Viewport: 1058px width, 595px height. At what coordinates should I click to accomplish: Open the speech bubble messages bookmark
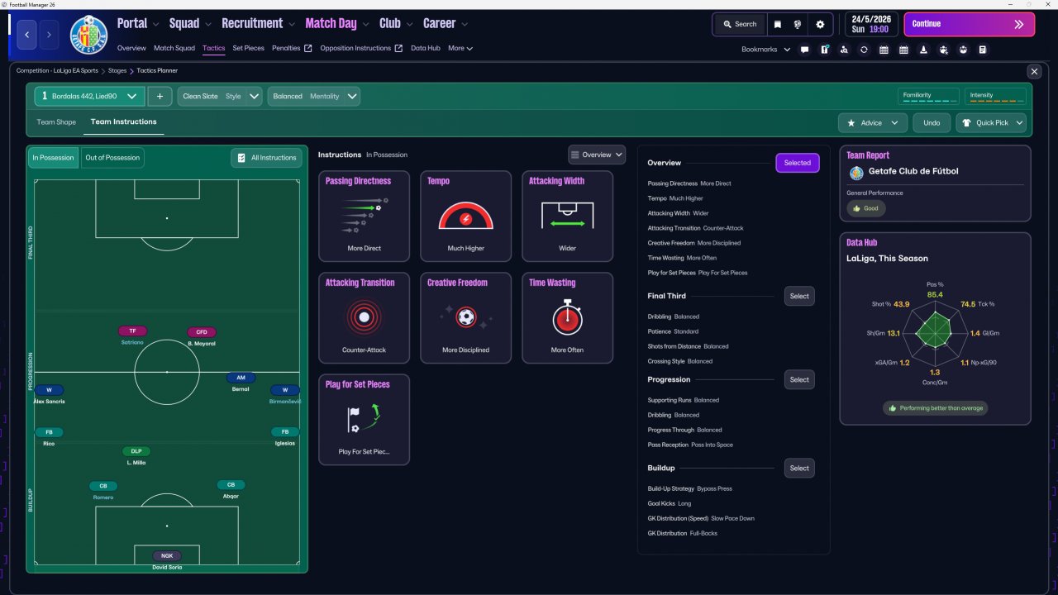pyautogui.click(x=804, y=50)
